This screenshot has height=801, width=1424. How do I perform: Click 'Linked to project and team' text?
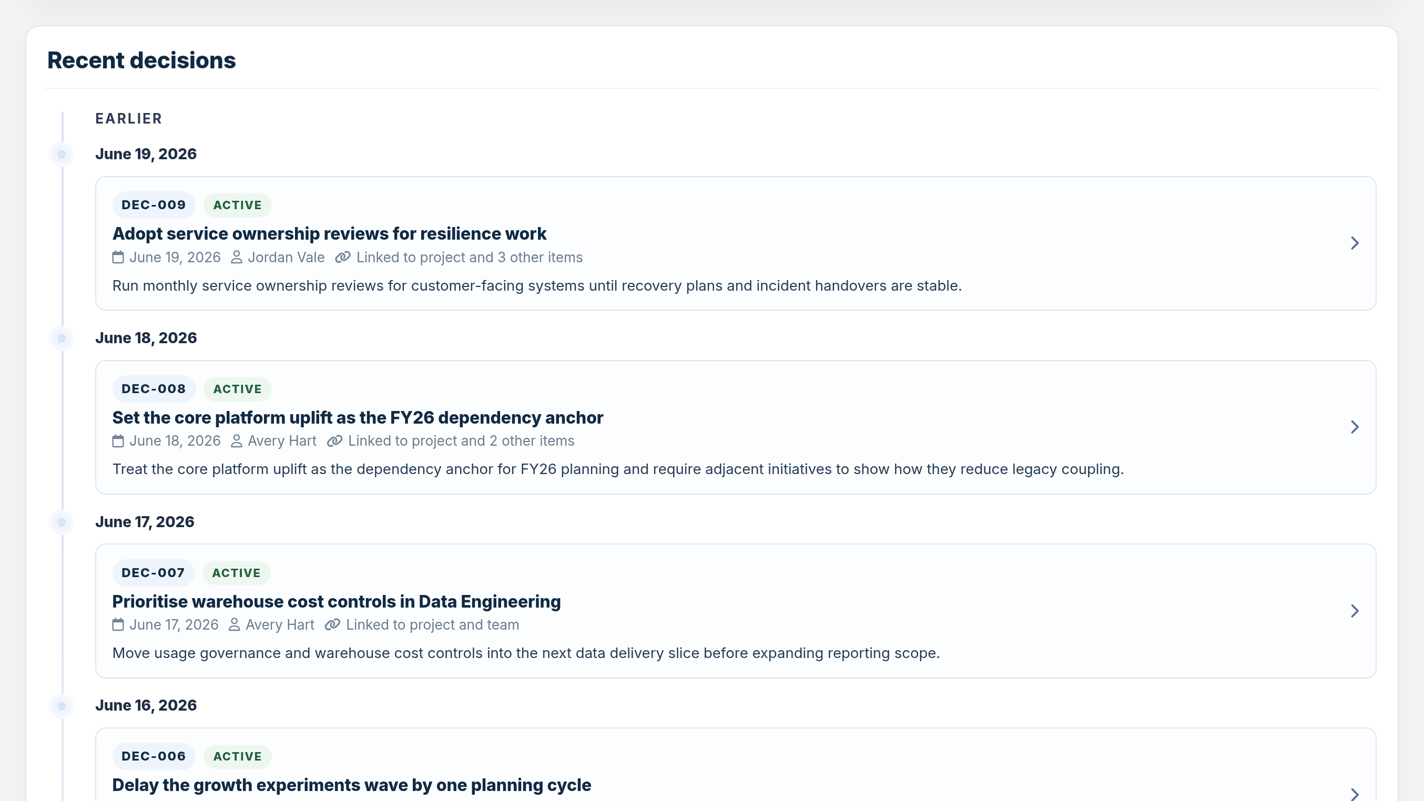point(432,625)
